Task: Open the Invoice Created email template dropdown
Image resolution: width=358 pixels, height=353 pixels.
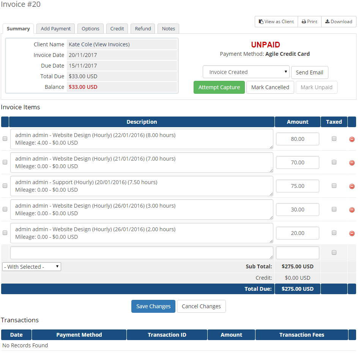Action: click(246, 72)
